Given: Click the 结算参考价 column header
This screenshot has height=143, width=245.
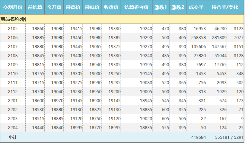Looking at the screenshot, I should (137, 7).
